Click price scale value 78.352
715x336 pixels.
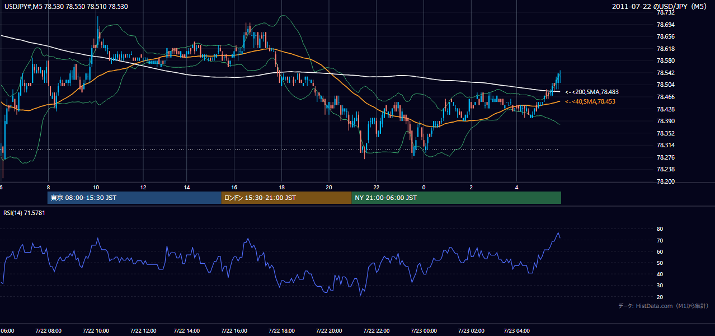point(665,133)
